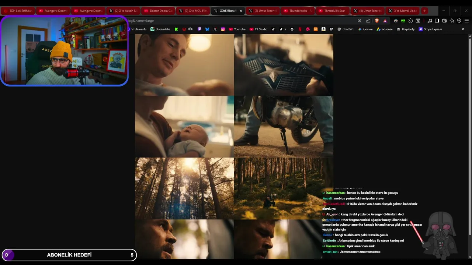Image resolution: width=472 pixels, height=265 pixels.
Task: Switch to the Thunderbolts tab
Action: pyautogui.click(x=298, y=11)
